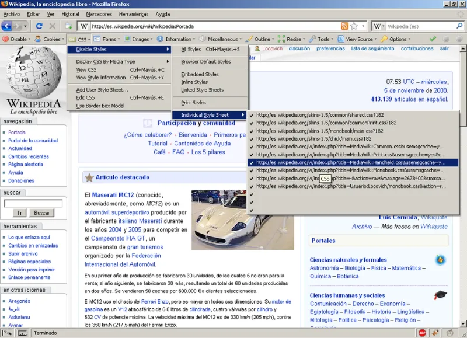Screen dimensions: 467x338
Task: Open the Miscellaneous toolbar menu
Action: pyautogui.click(x=221, y=39)
